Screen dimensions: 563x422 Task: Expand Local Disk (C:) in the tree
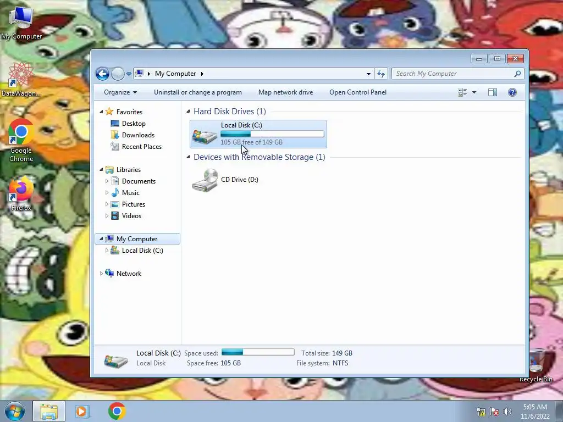tap(107, 251)
